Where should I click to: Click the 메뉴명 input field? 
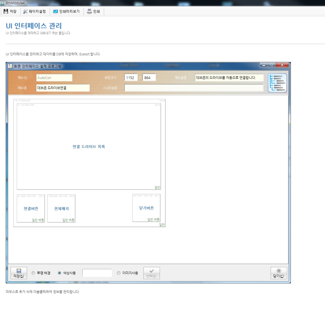[63, 88]
